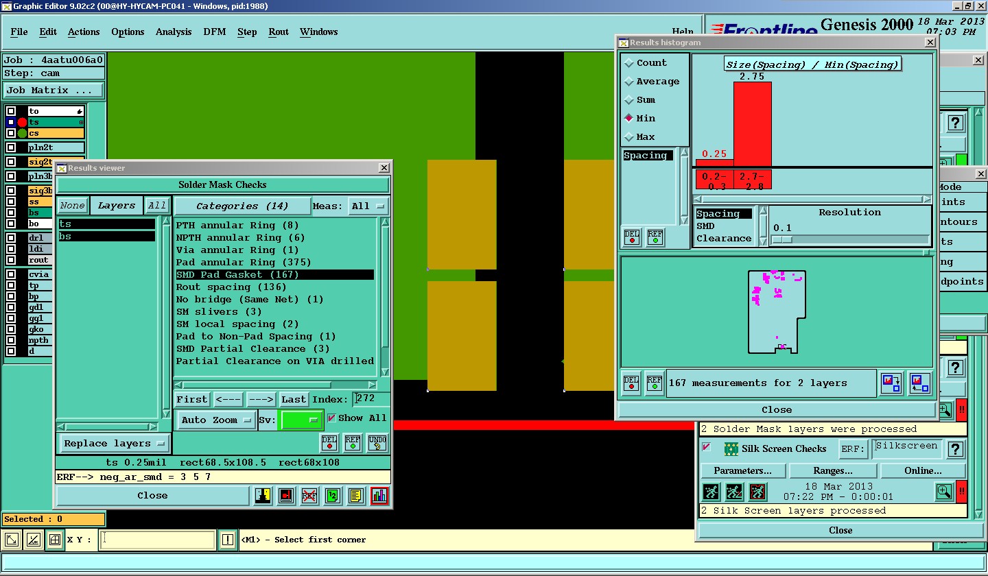Click the Last result button
988x576 pixels.
[x=294, y=400]
